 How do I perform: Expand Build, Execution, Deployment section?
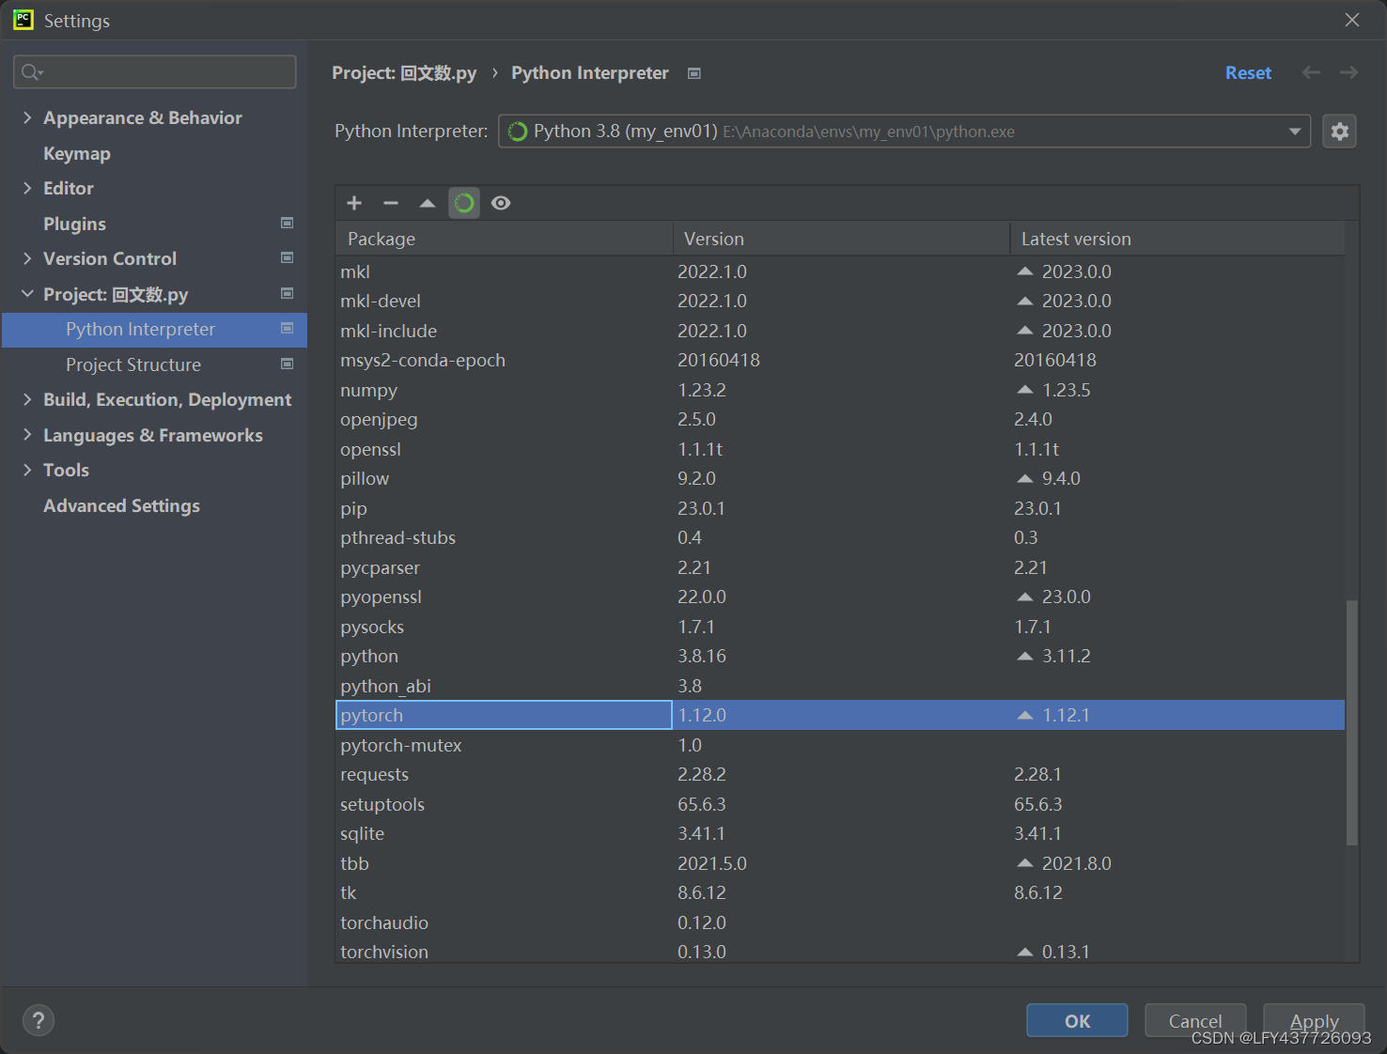tap(27, 399)
